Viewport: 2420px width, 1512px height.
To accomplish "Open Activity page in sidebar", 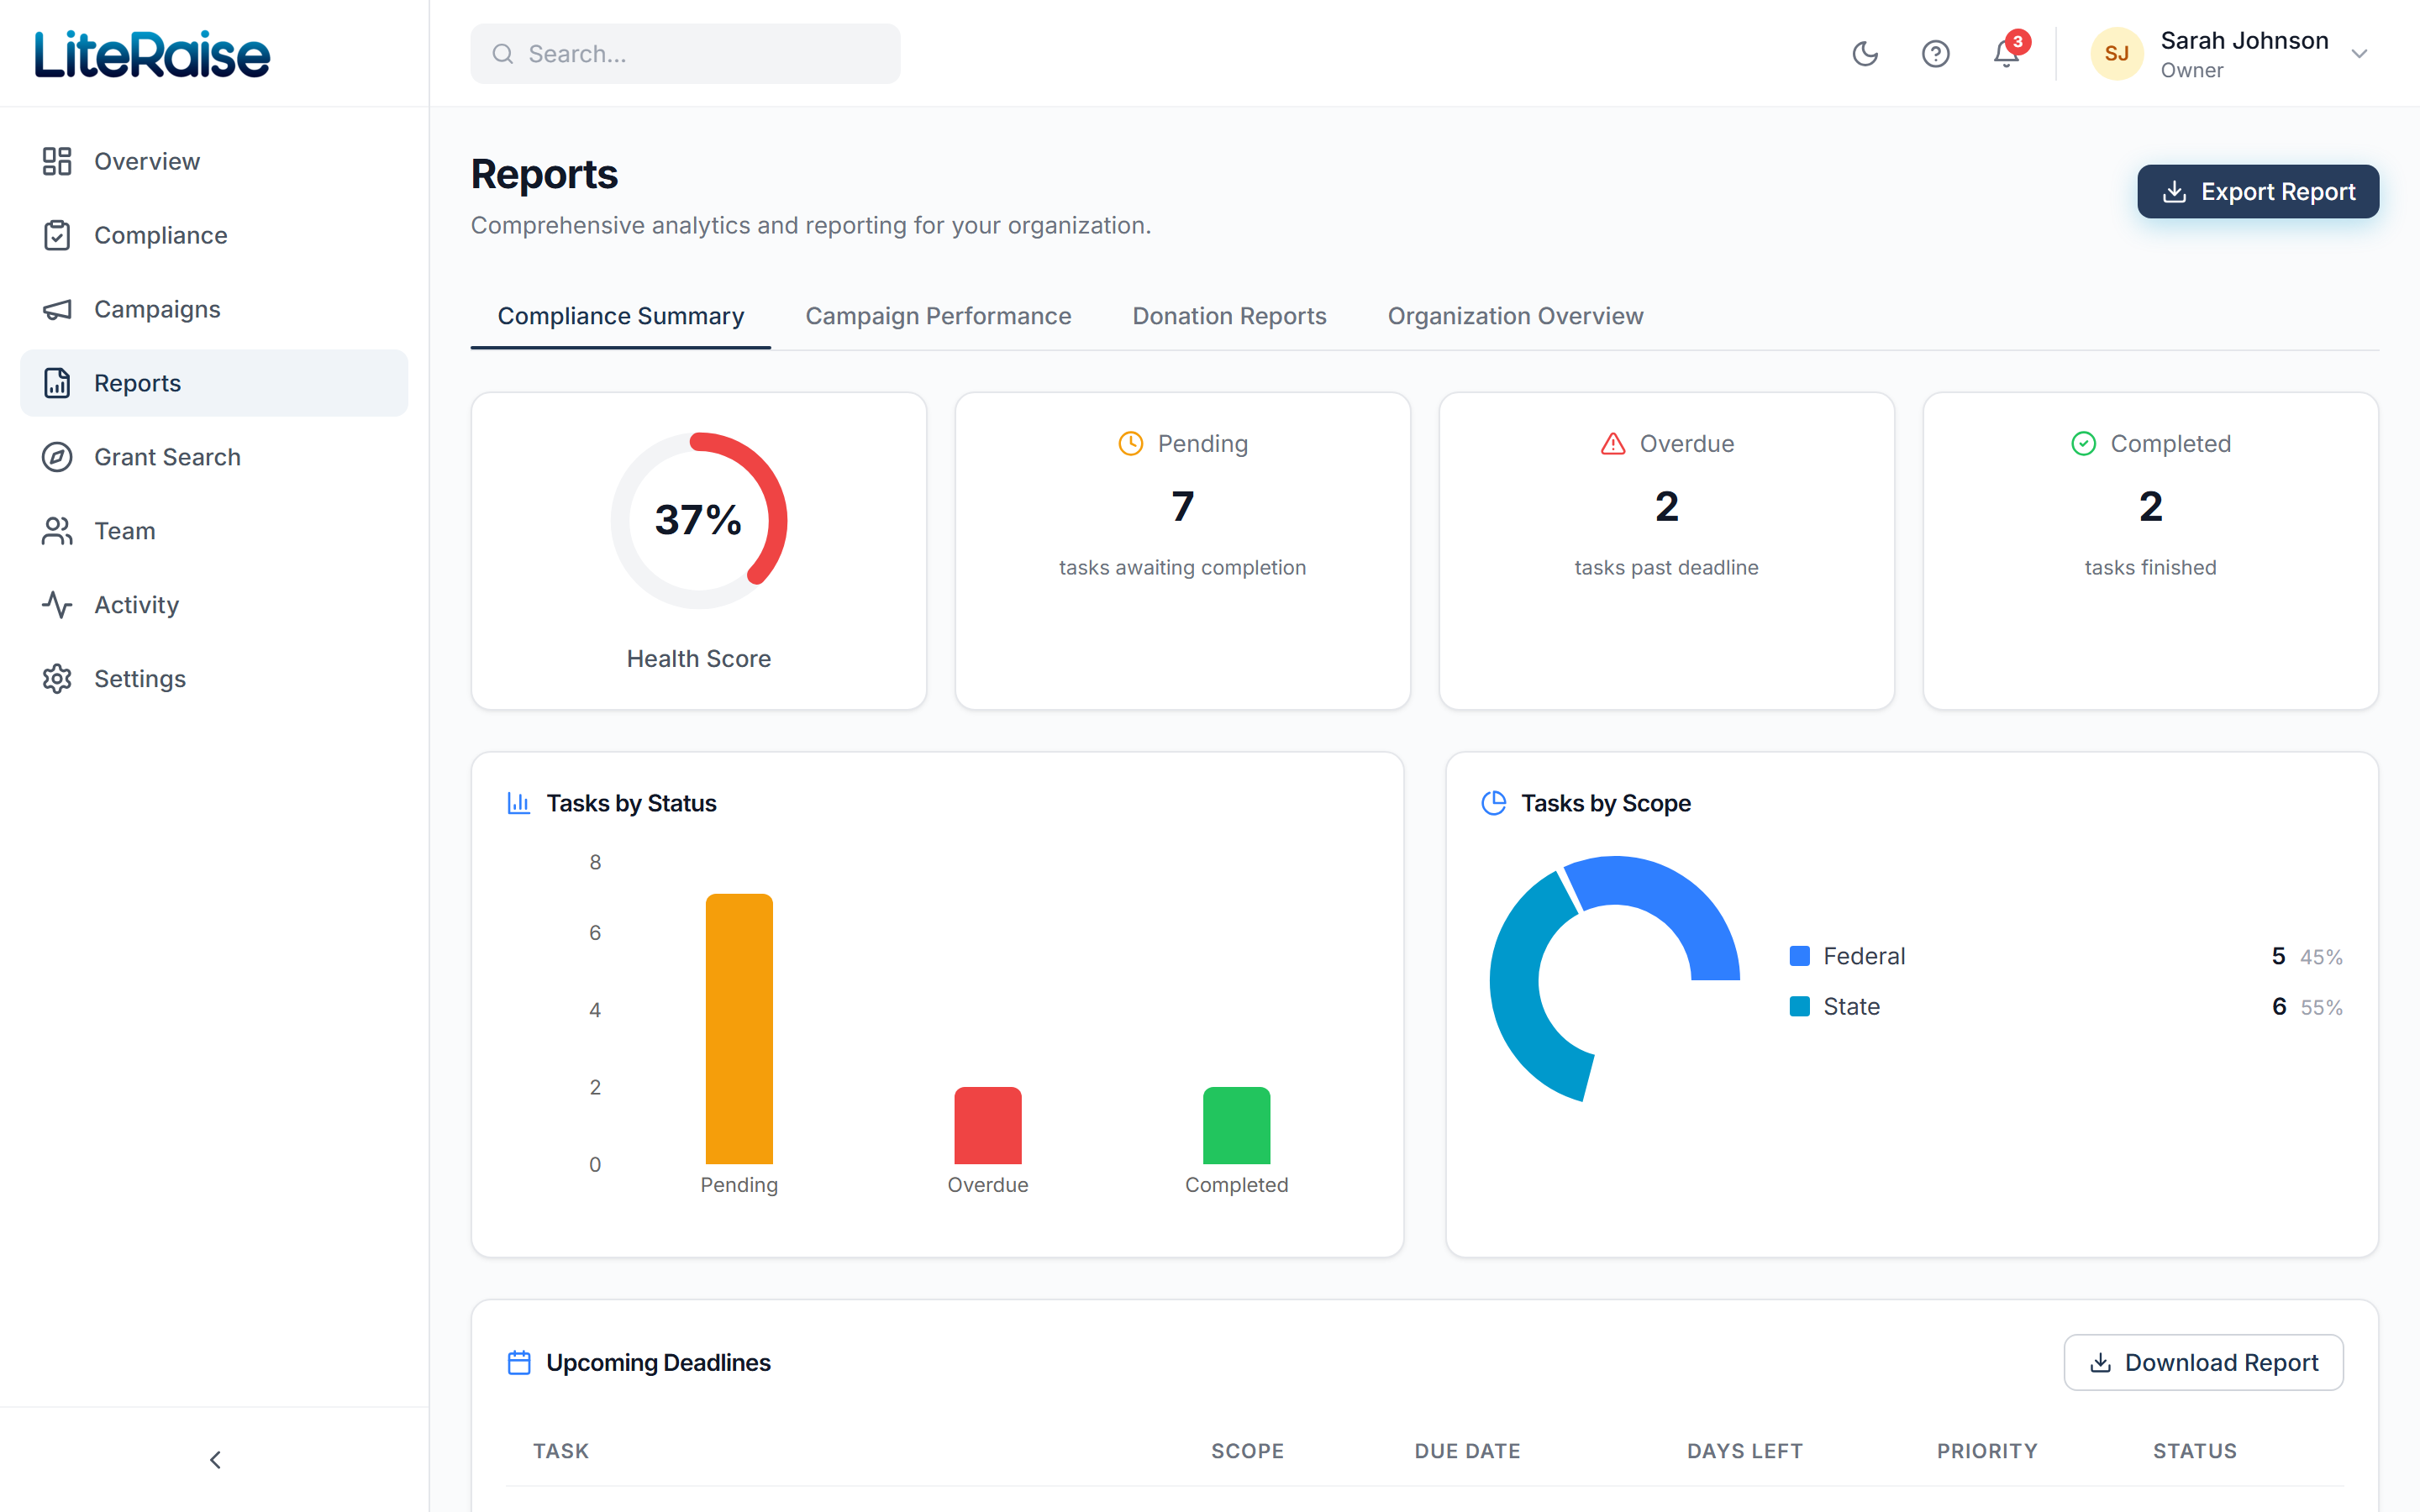I will (214, 605).
